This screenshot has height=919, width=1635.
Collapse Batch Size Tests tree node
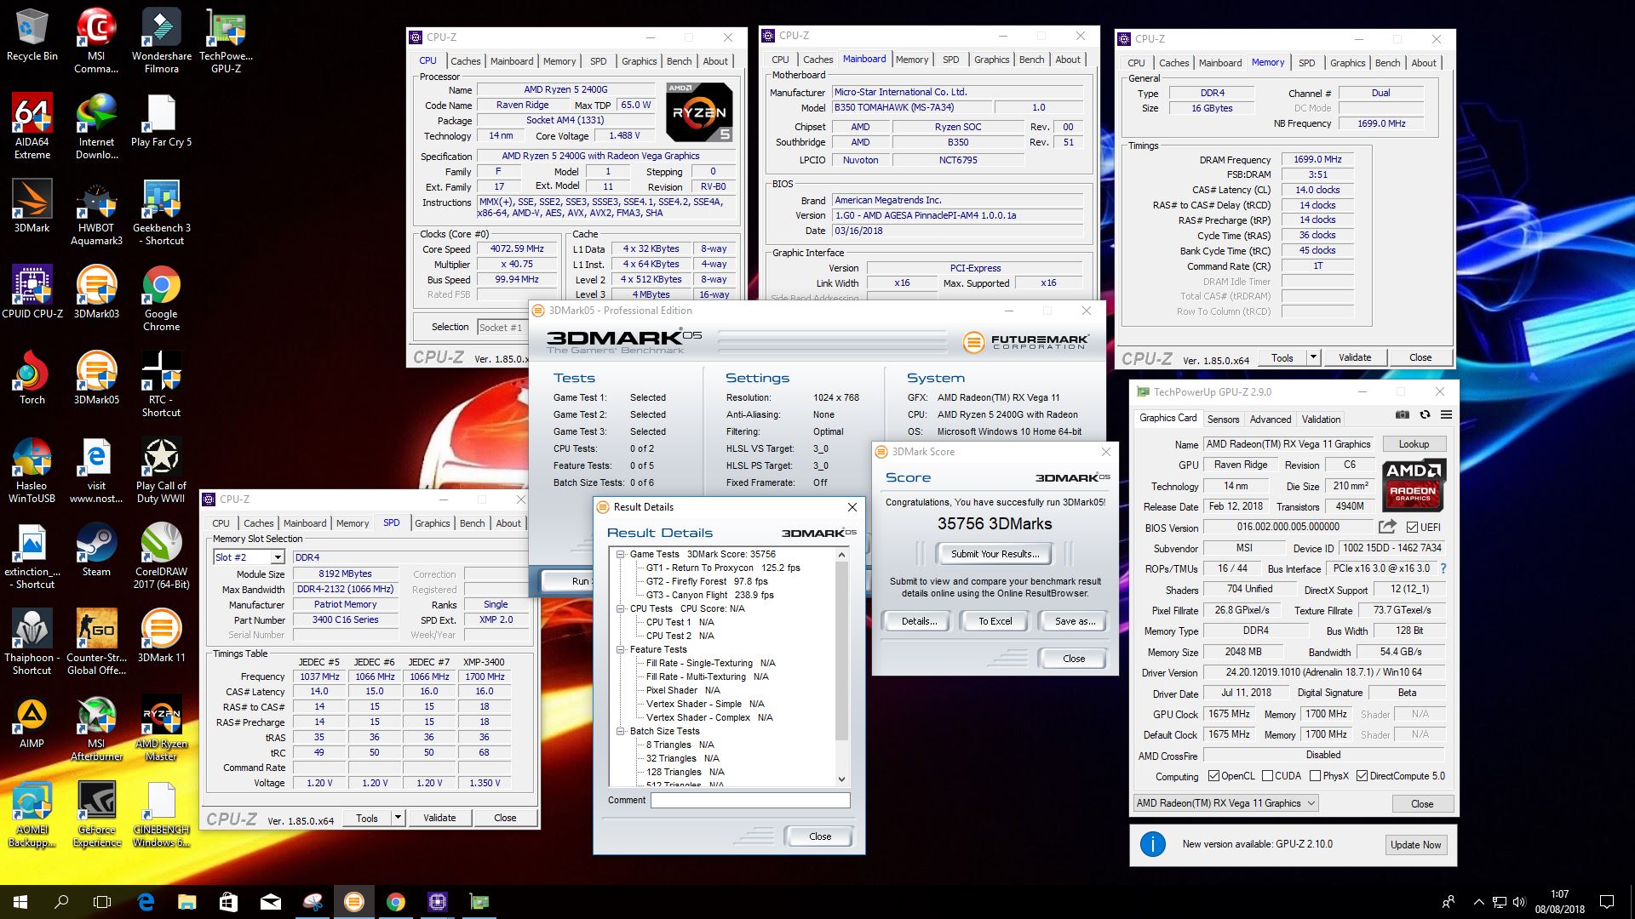tap(621, 731)
